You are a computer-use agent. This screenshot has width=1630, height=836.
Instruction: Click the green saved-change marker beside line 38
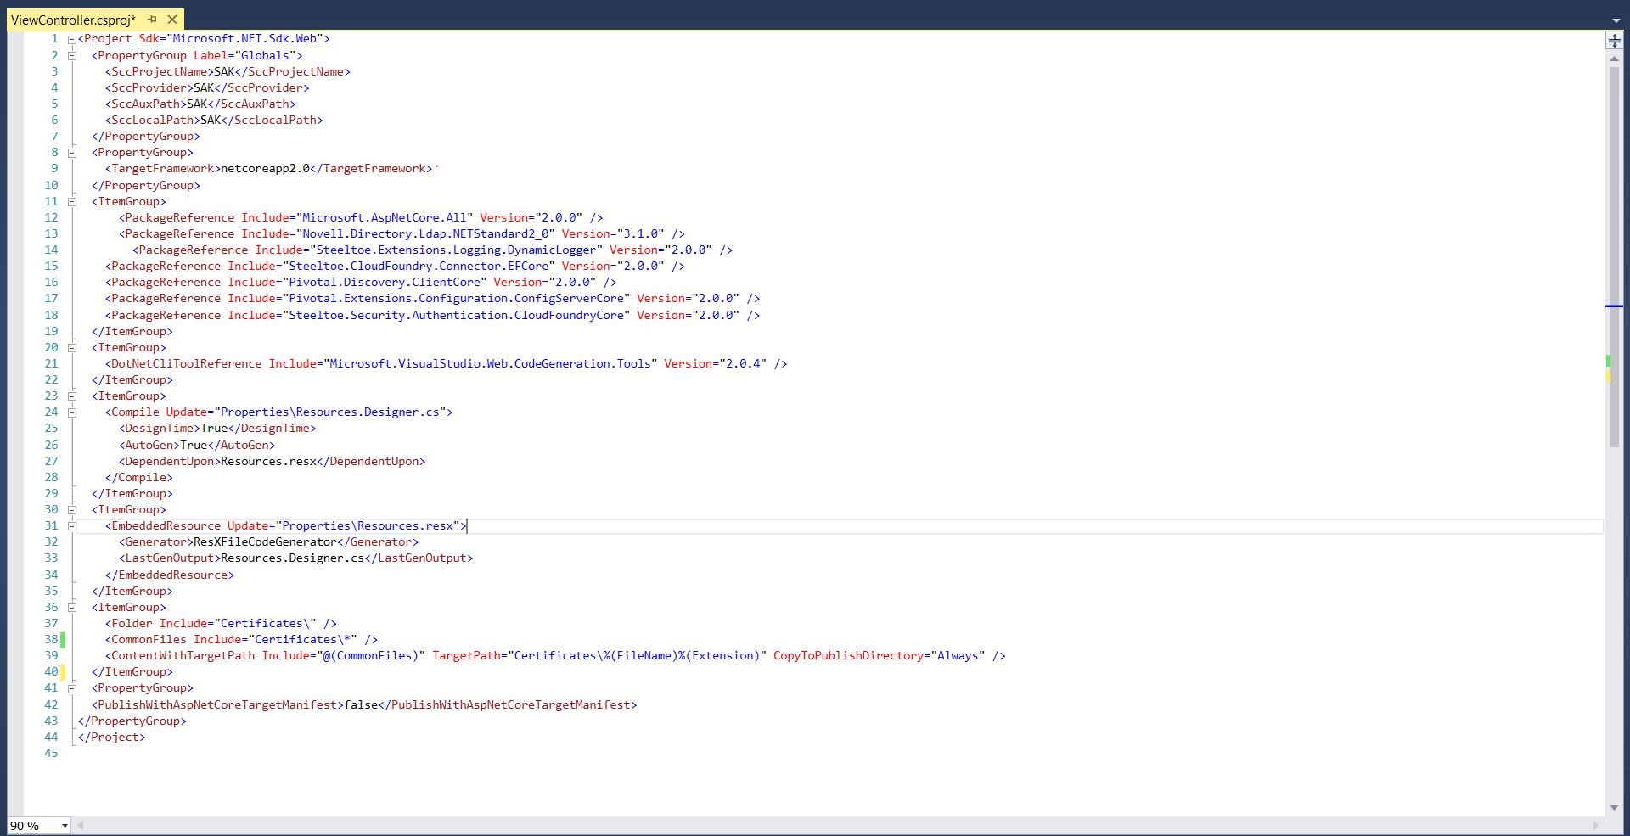pos(62,639)
